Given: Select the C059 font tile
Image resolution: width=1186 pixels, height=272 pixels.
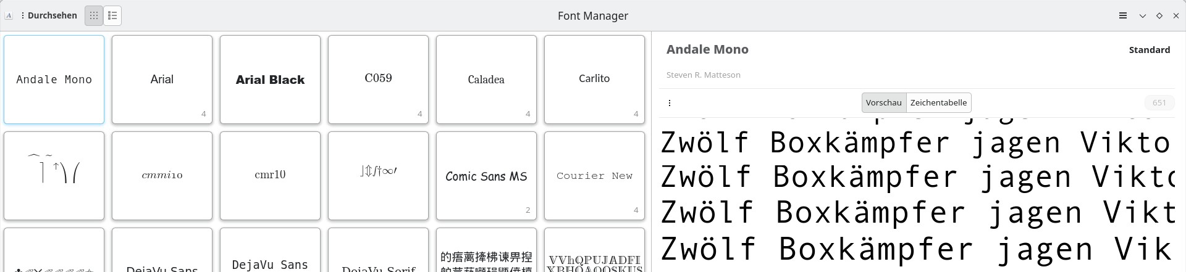Looking at the screenshot, I should 378,80.
